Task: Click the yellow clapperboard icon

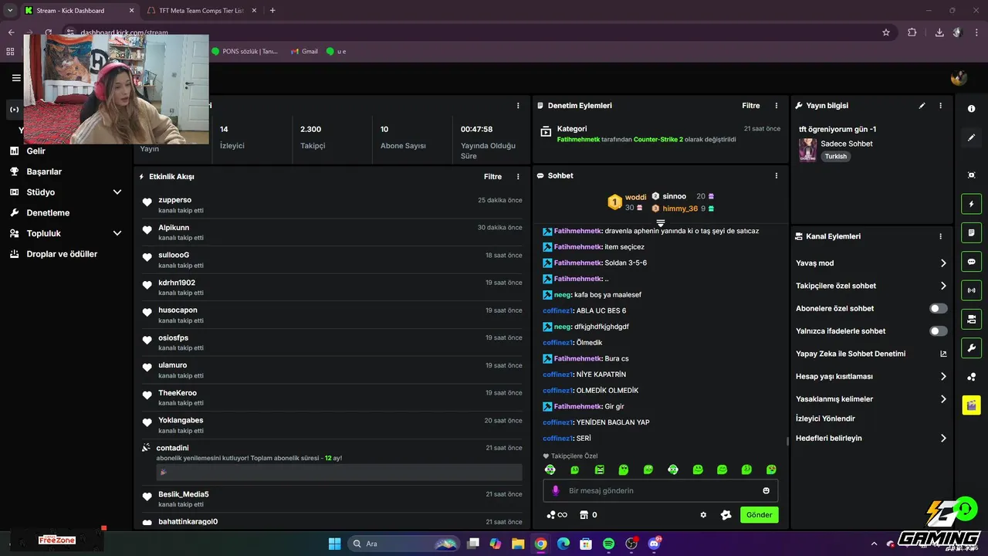Action: point(971,405)
